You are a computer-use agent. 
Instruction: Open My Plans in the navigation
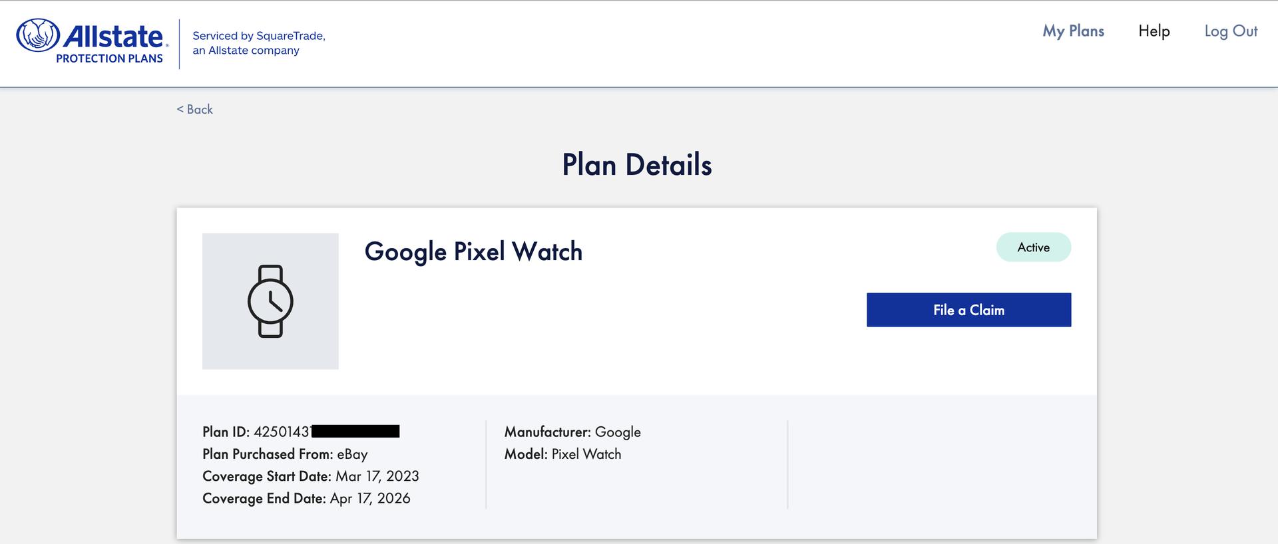tap(1073, 31)
